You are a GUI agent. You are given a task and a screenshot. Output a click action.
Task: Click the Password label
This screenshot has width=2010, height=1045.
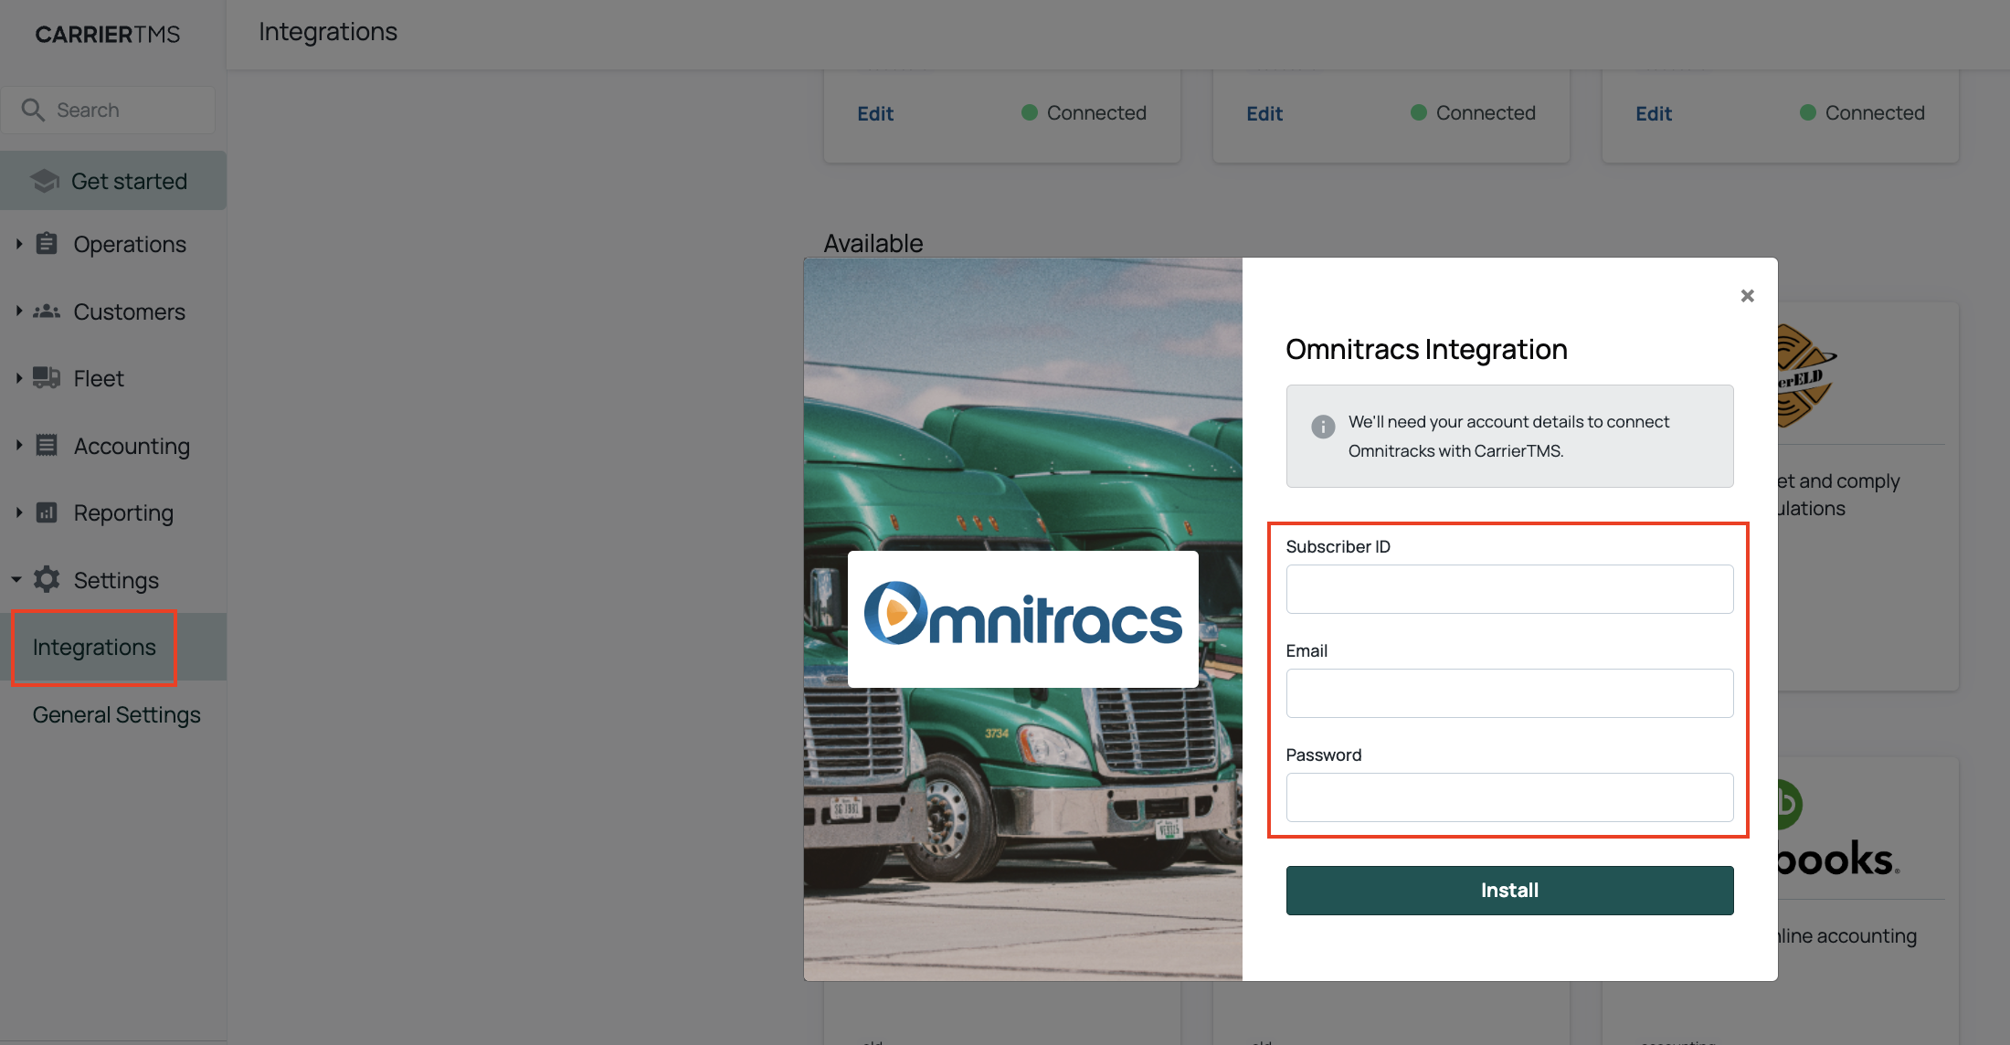(1323, 755)
